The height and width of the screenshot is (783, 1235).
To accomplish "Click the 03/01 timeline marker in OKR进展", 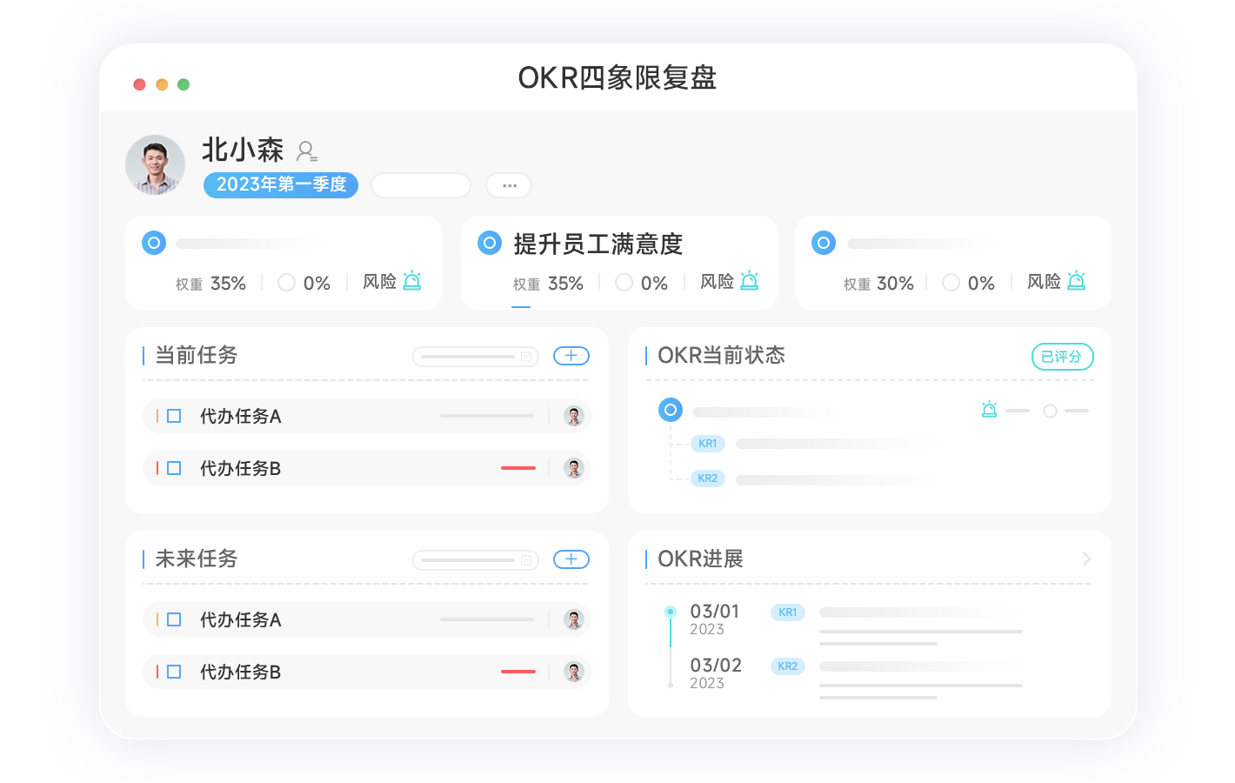I will point(670,612).
